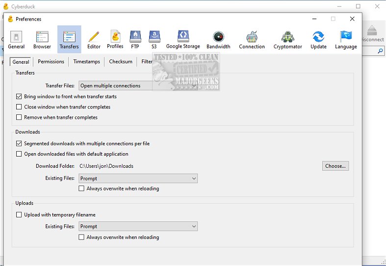The height and width of the screenshot is (266, 386).
Task: Toggle Segmented downloads with multiple connections
Action: [19, 143]
